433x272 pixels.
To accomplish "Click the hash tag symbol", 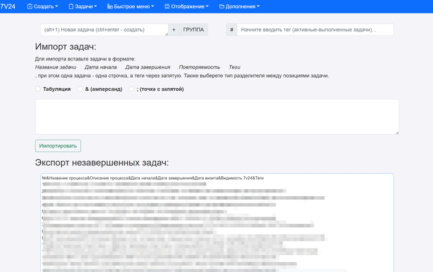I will 231,30.
